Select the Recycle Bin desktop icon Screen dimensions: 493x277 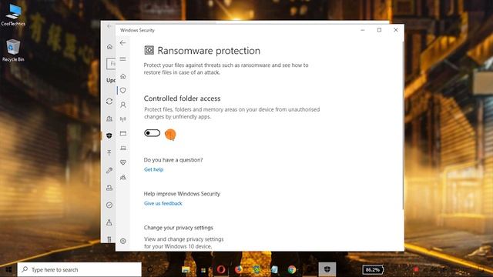pyautogui.click(x=13, y=50)
